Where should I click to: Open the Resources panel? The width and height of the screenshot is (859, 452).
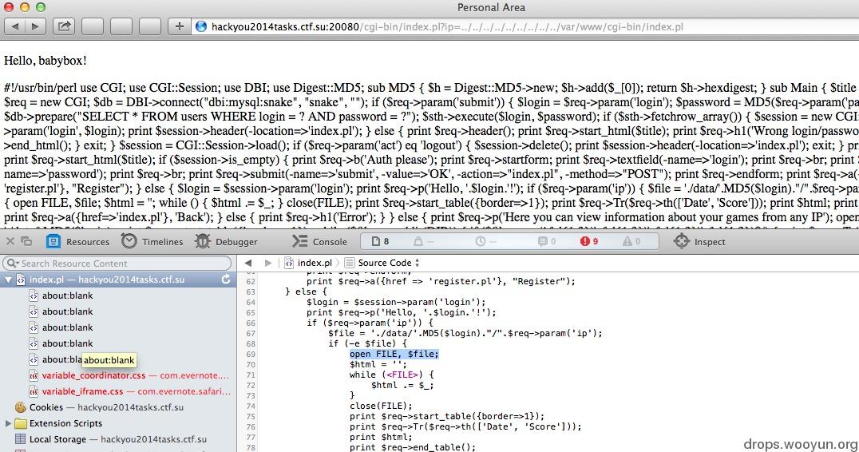[x=77, y=242]
